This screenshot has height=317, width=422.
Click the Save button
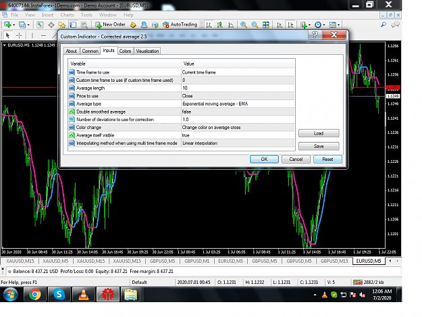pos(319,146)
